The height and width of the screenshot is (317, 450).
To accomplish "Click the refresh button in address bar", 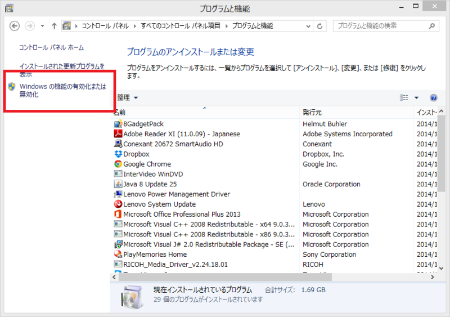I will pos(319,26).
